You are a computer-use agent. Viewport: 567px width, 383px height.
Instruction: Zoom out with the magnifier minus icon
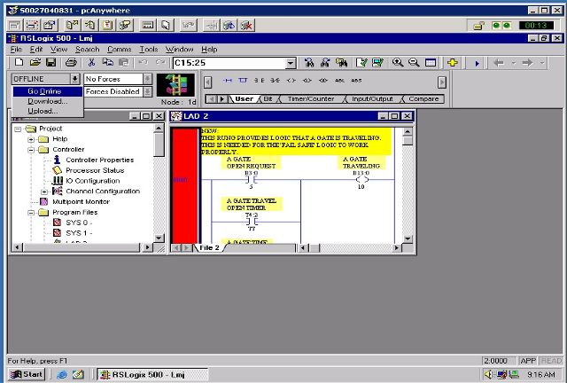(414, 63)
